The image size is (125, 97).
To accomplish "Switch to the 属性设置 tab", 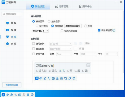I will click(x=38, y=6).
